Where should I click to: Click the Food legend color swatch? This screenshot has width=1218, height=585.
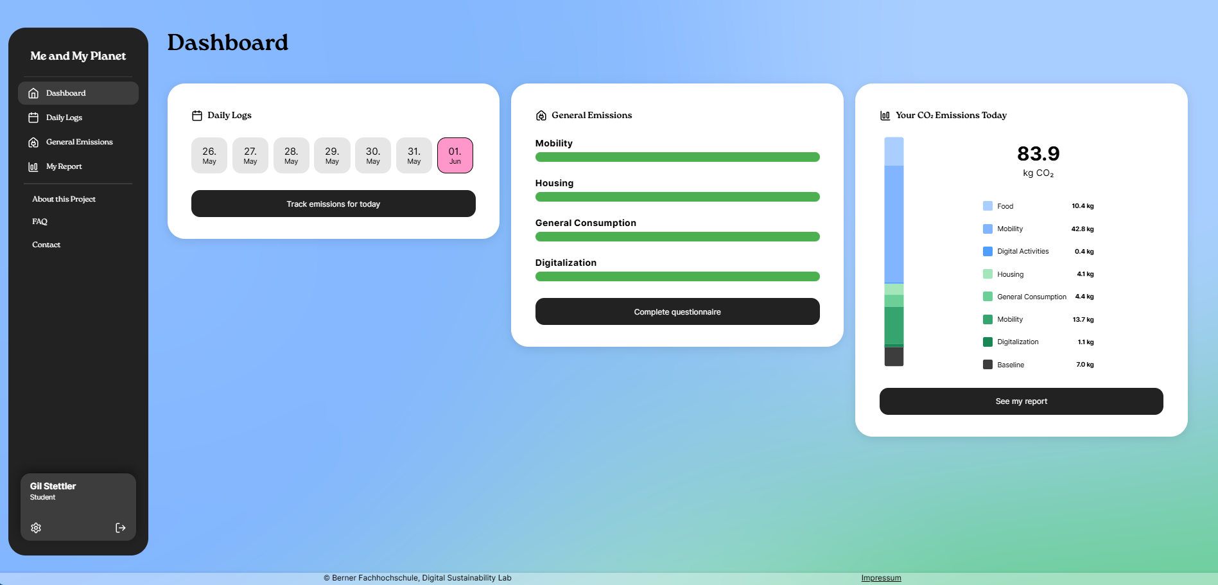(x=987, y=206)
